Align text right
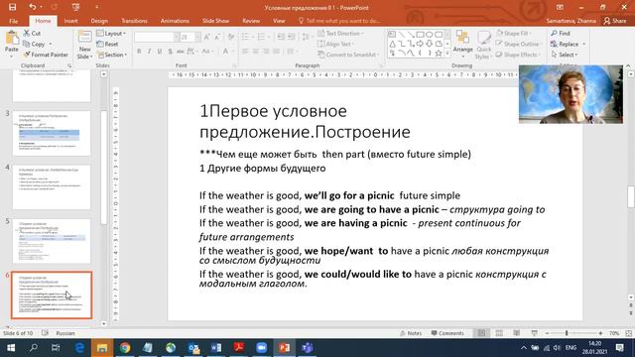Screen dimensions: 635x357 click(x=266, y=52)
